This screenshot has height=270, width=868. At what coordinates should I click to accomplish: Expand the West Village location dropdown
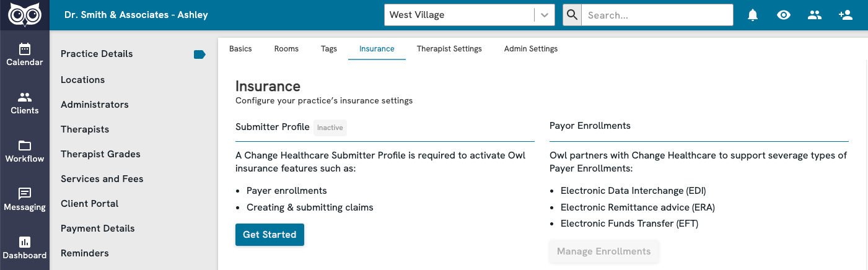[544, 15]
